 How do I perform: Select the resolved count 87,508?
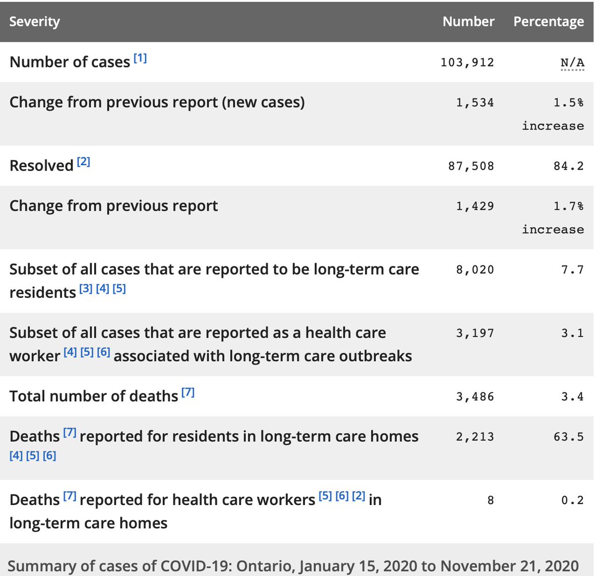pos(471,166)
